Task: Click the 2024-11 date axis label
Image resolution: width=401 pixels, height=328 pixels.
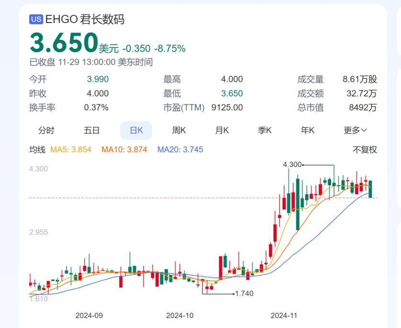Action: (284, 316)
